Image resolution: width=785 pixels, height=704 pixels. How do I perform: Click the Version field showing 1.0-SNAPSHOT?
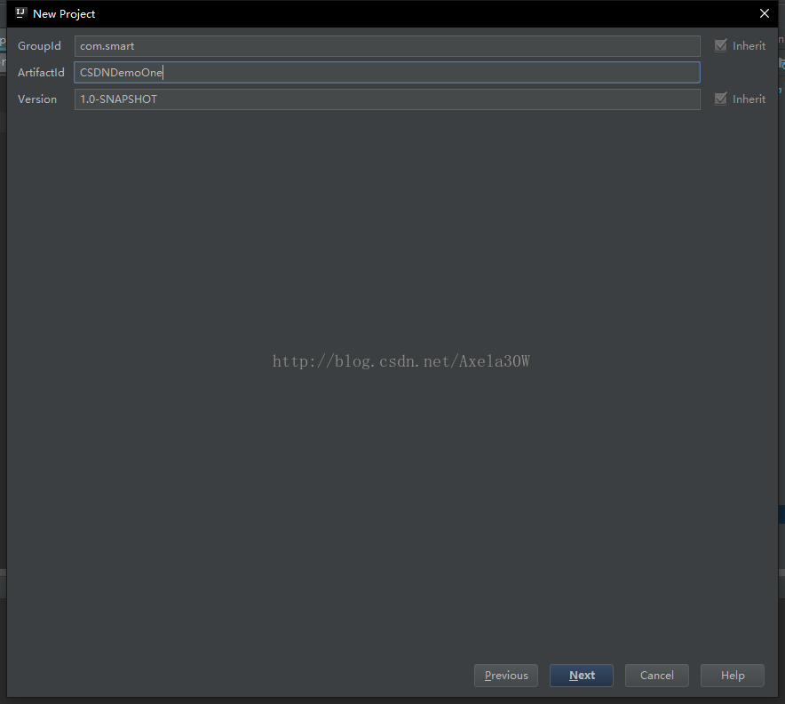(387, 99)
